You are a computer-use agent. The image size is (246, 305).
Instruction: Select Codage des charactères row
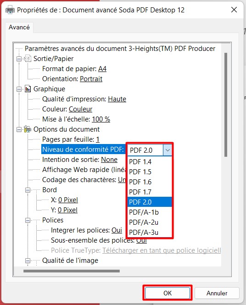click(84, 180)
